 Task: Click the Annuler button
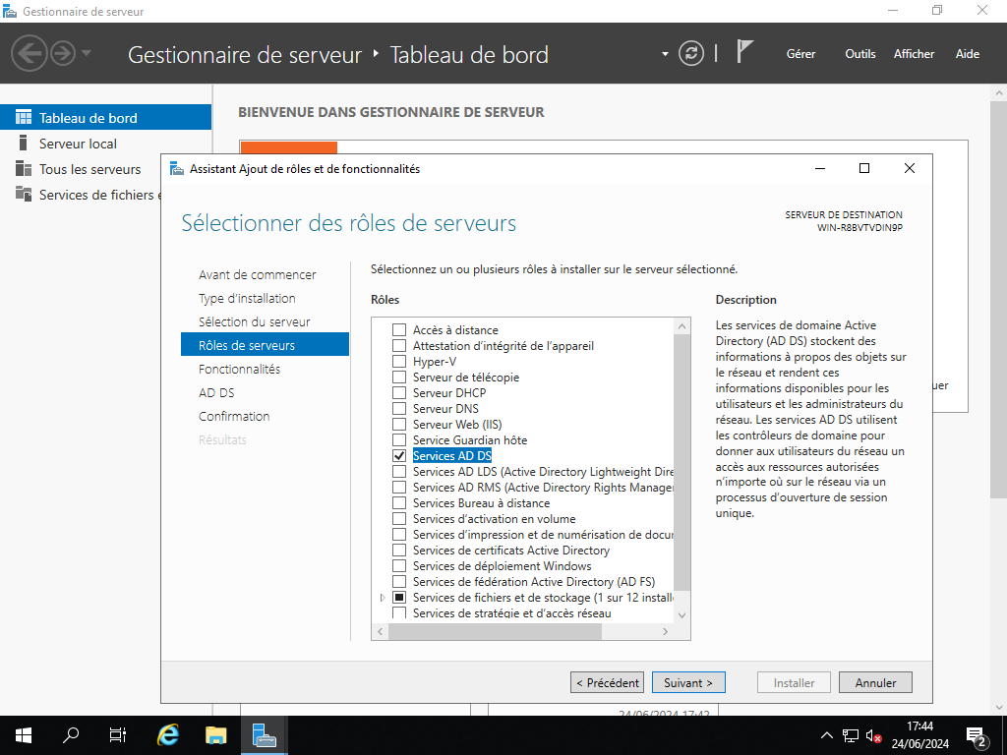coord(875,682)
